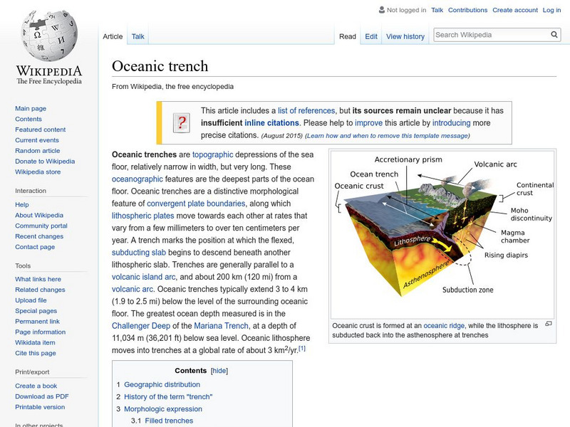Open the Help link
570x427 pixels.
22,204
